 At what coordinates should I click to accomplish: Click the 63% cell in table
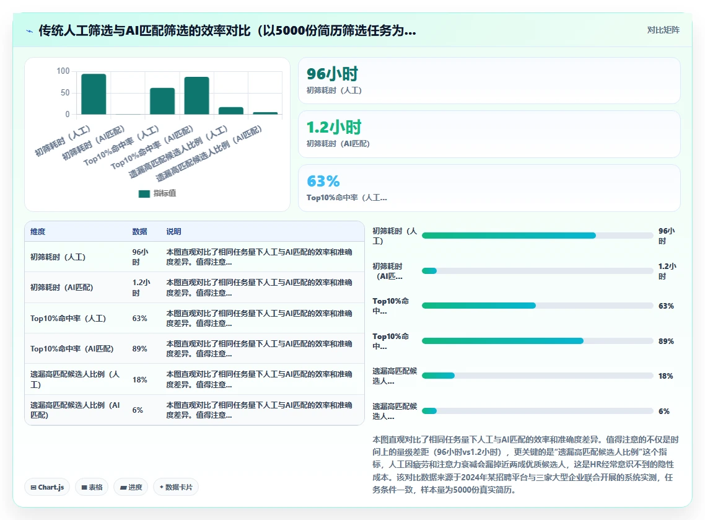pyautogui.click(x=140, y=319)
